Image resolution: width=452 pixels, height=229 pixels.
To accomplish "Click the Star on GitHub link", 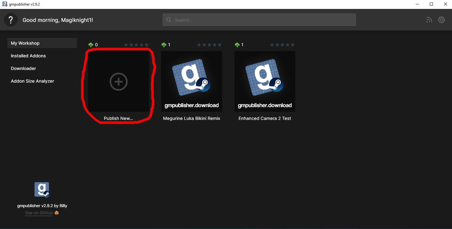I will (x=39, y=213).
